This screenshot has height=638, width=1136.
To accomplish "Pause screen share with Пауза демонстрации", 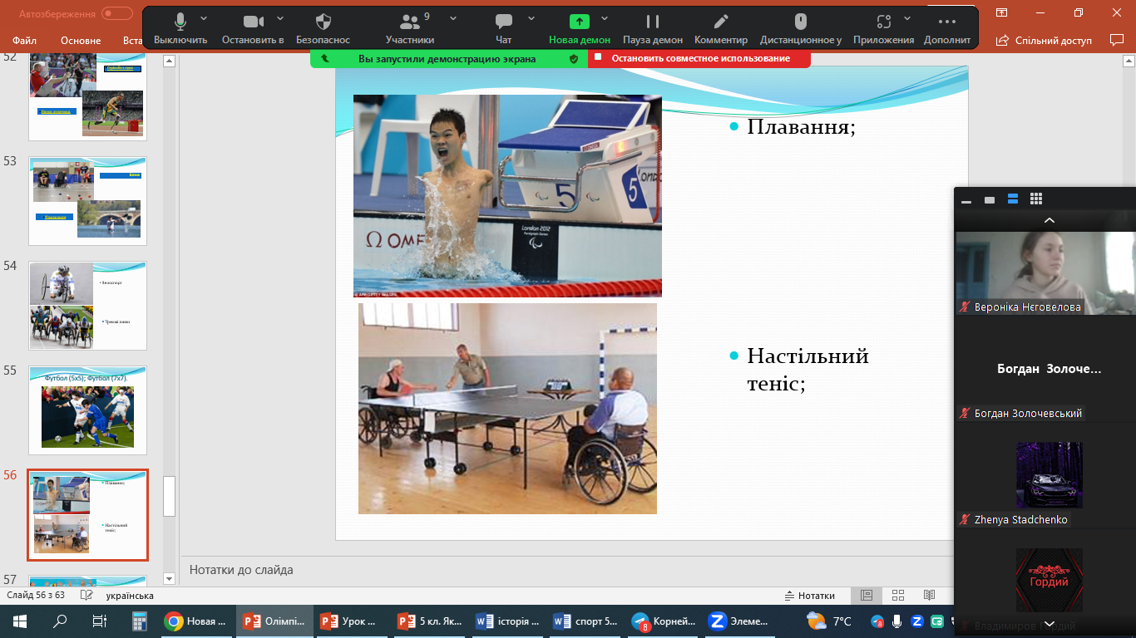I will click(x=653, y=29).
